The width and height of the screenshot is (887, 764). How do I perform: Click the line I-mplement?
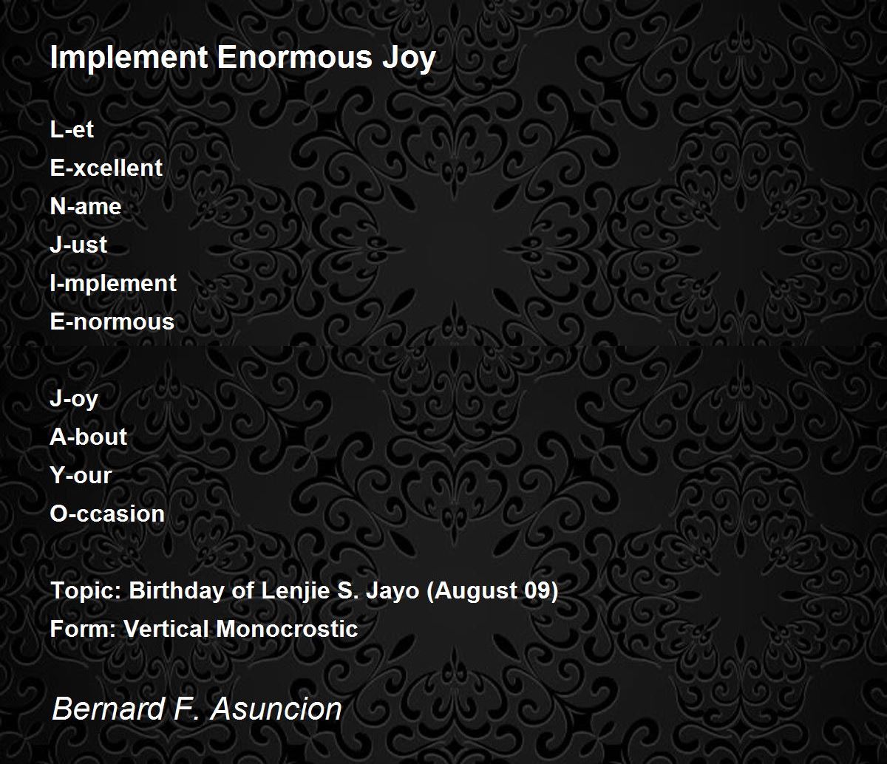tap(113, 283)
